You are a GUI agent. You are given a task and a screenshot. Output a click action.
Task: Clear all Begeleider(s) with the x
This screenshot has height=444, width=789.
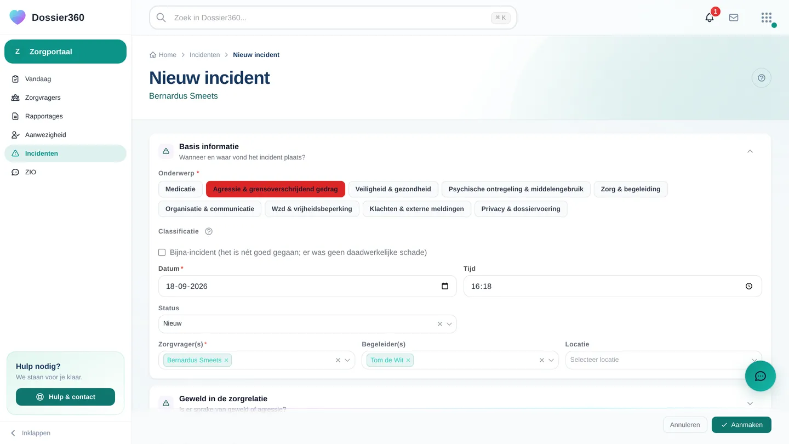(x=542, y=360)
